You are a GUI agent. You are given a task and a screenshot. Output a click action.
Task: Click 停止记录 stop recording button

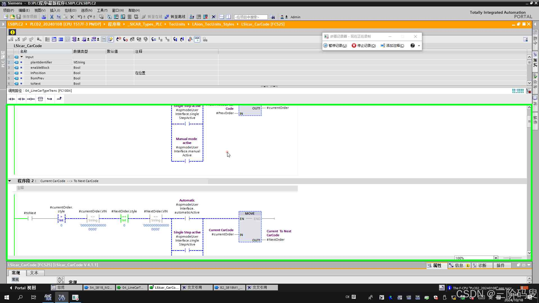(364, 45)
